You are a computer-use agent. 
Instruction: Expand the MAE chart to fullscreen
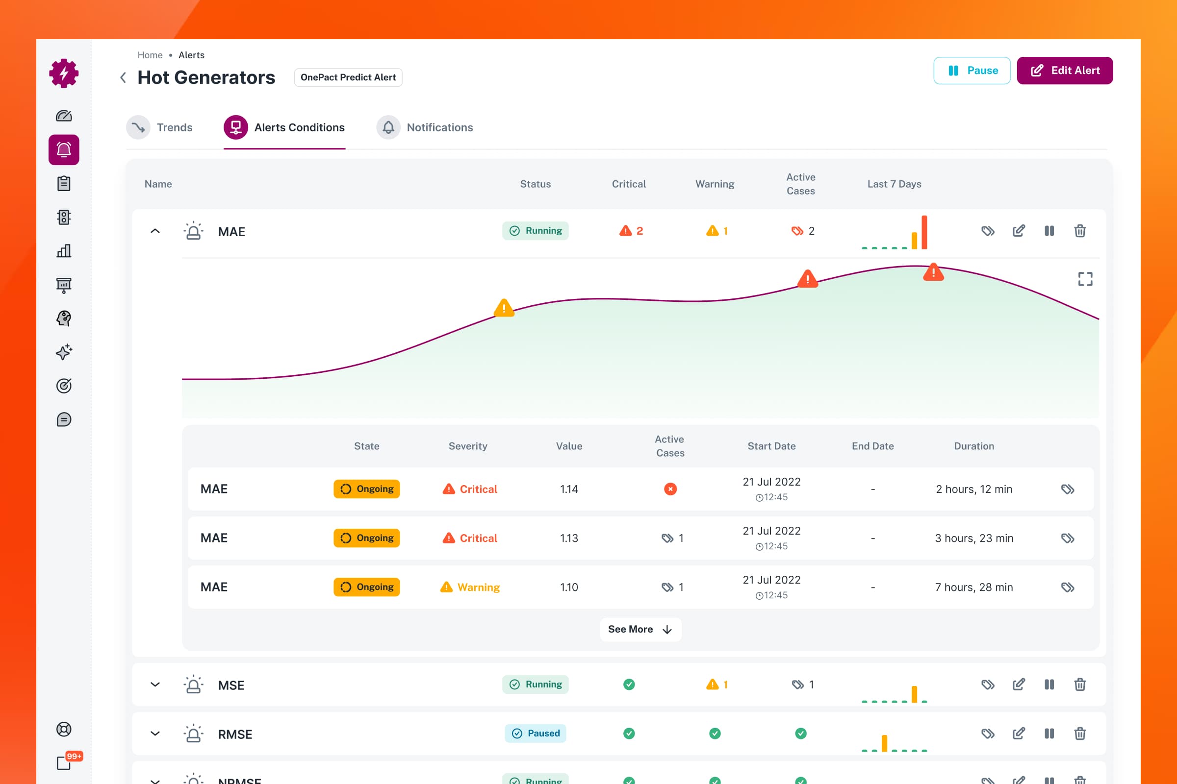click(x=1085, y=279)
